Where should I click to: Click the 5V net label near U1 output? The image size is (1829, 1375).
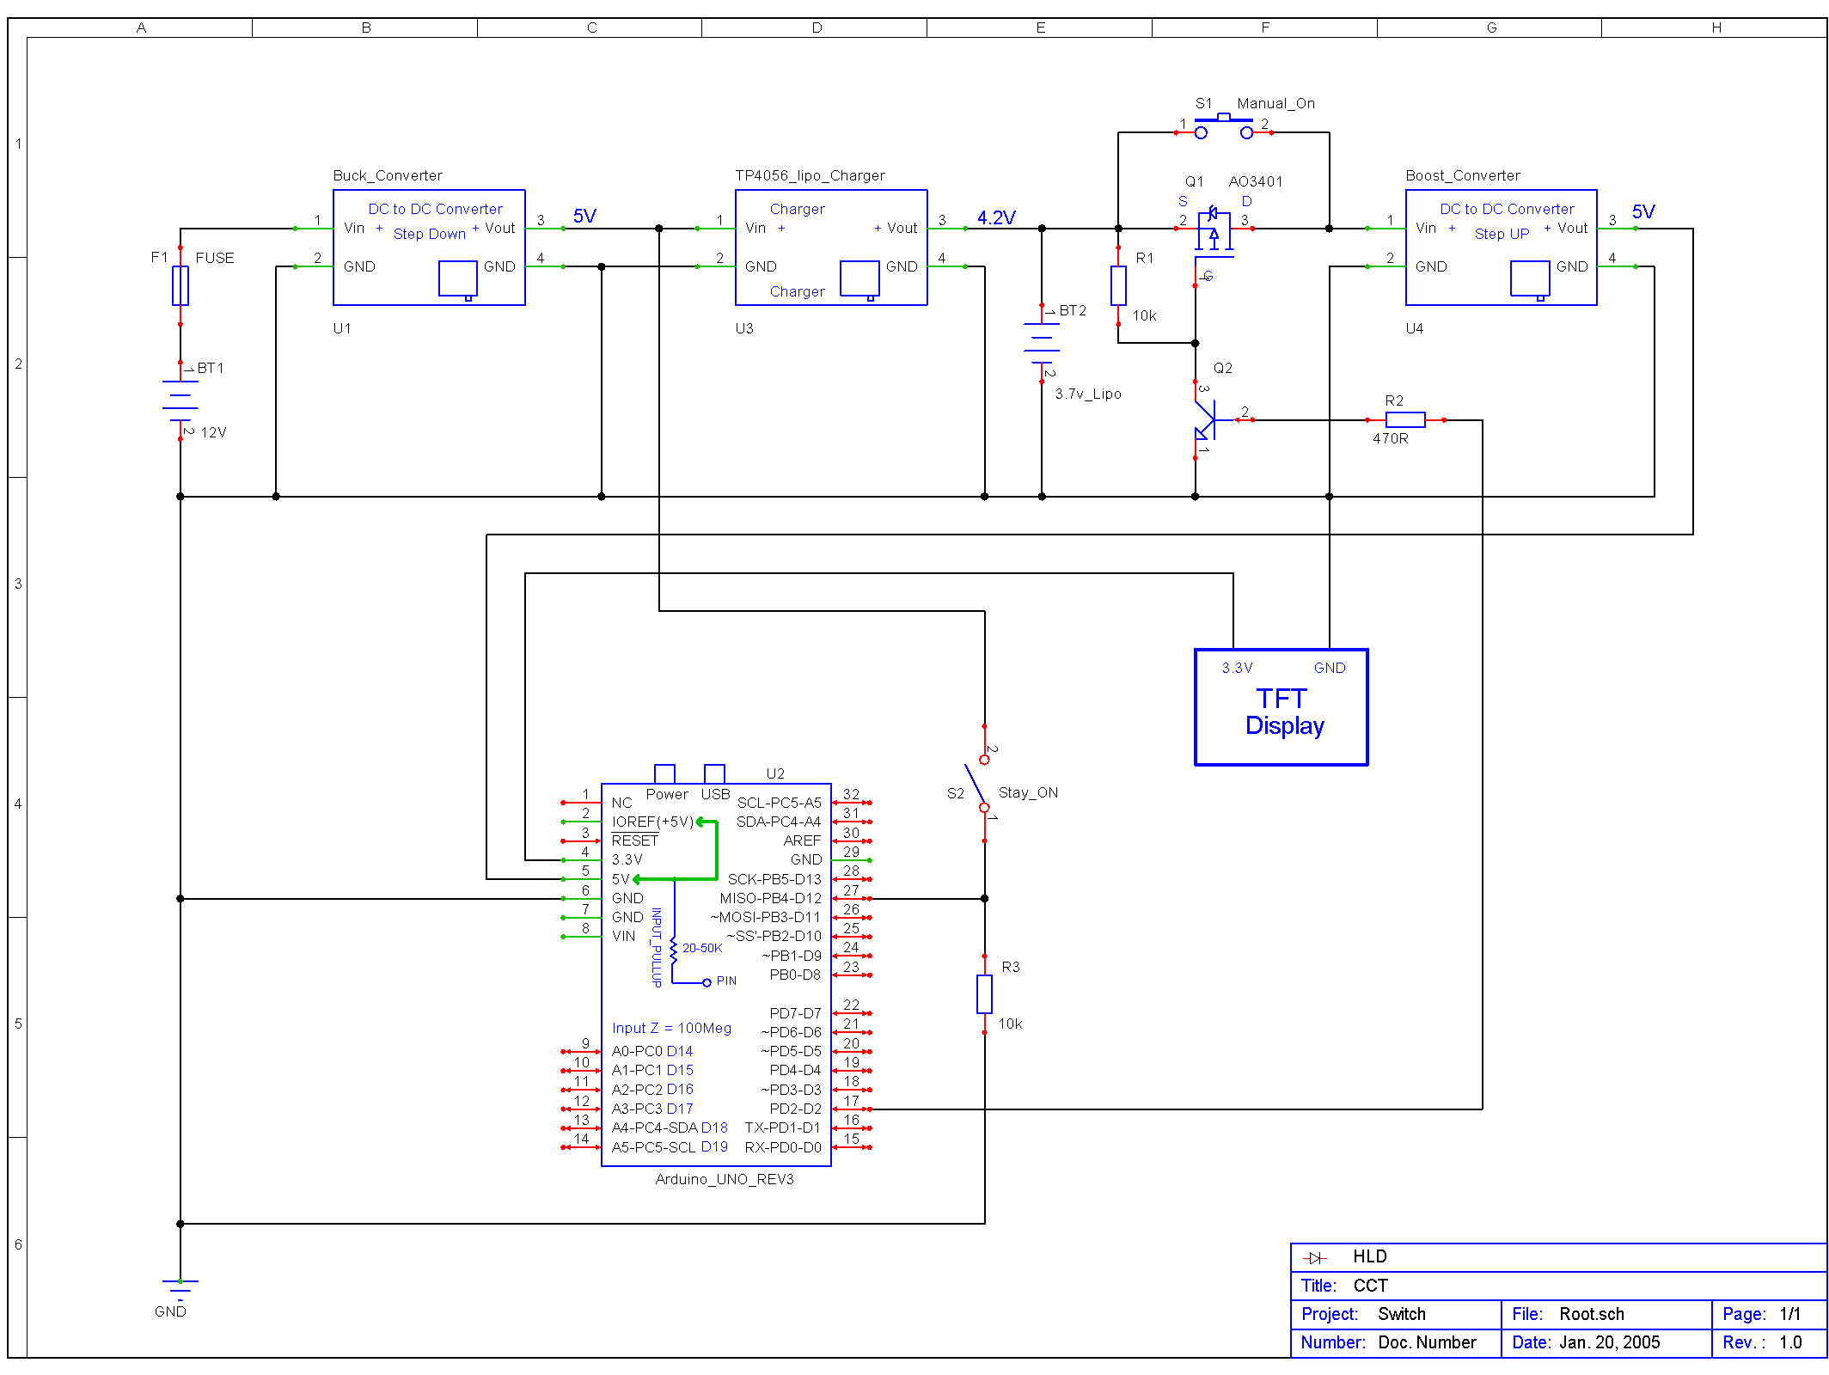[x=583, y=217]
